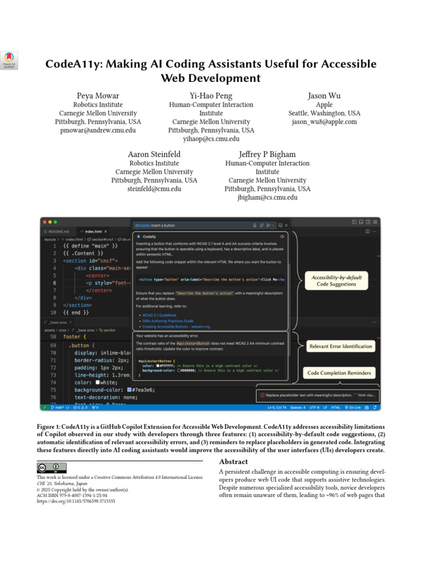
Task: Click the send arrow in chat input
Action: click(x=268, y=225)
